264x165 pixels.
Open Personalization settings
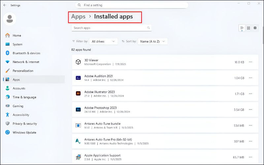(34, 71)
